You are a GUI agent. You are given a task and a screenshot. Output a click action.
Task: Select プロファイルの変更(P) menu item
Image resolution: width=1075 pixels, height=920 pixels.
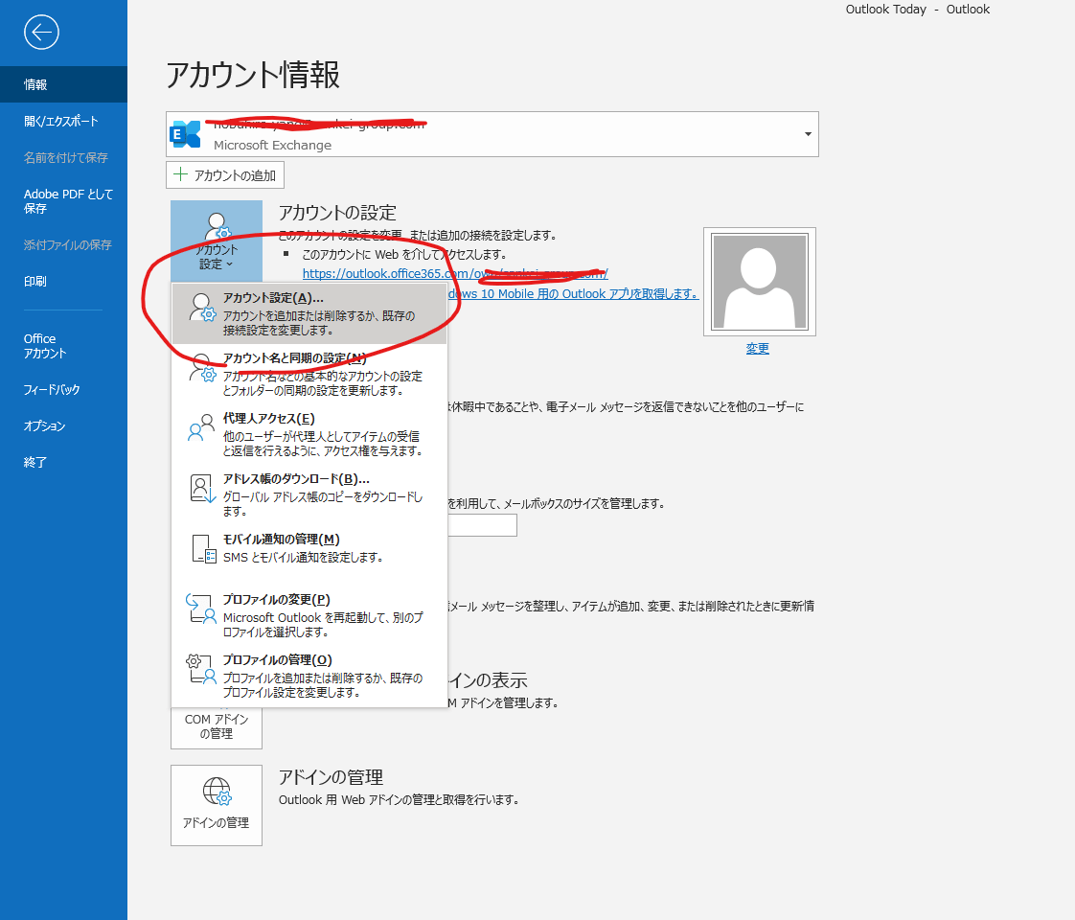[x=309, y=615]
